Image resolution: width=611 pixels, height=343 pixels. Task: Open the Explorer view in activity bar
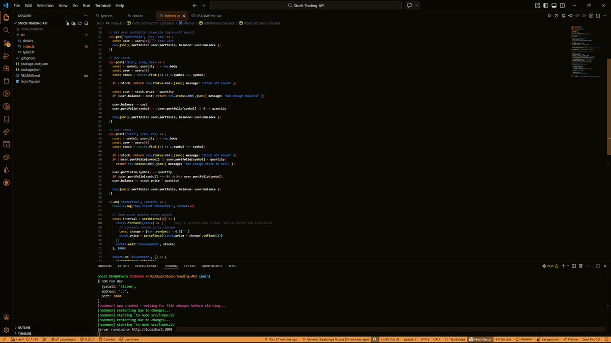[7, 17]
